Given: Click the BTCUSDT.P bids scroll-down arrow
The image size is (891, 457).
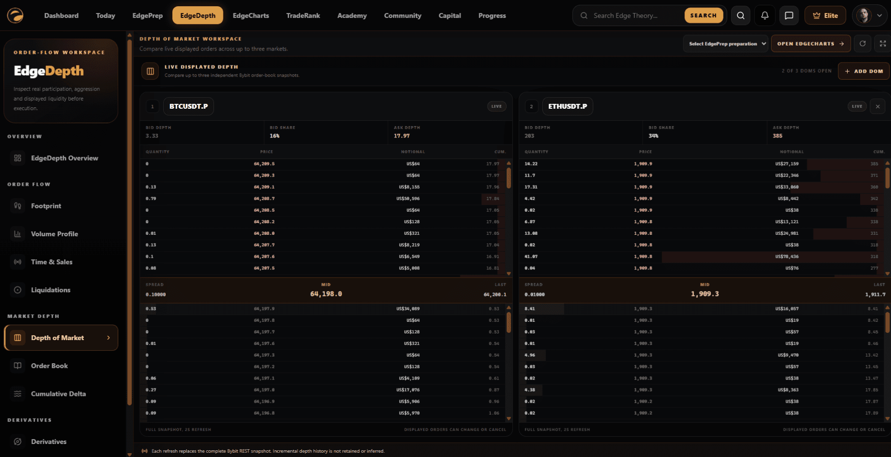Looking at the screenshot, I should click(x=509, y=419).
